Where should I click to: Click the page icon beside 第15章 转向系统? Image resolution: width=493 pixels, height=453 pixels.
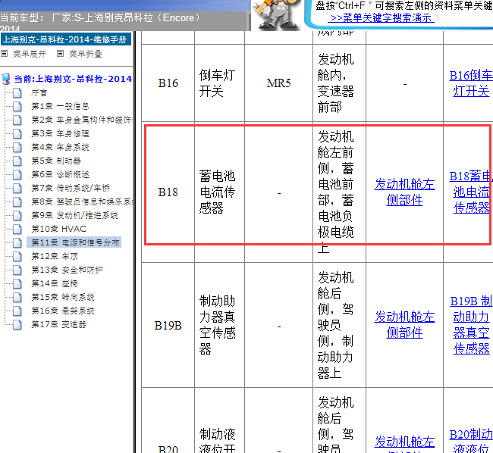17,297
